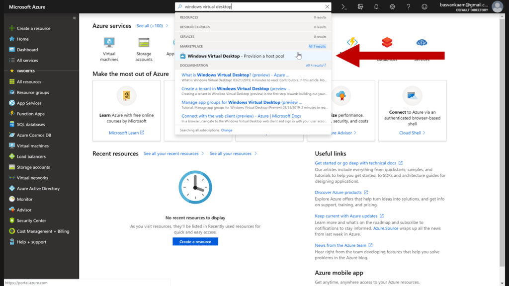Open Cloud Shell icon in top bar
509x286 pixels.
(x=344, y=6)
